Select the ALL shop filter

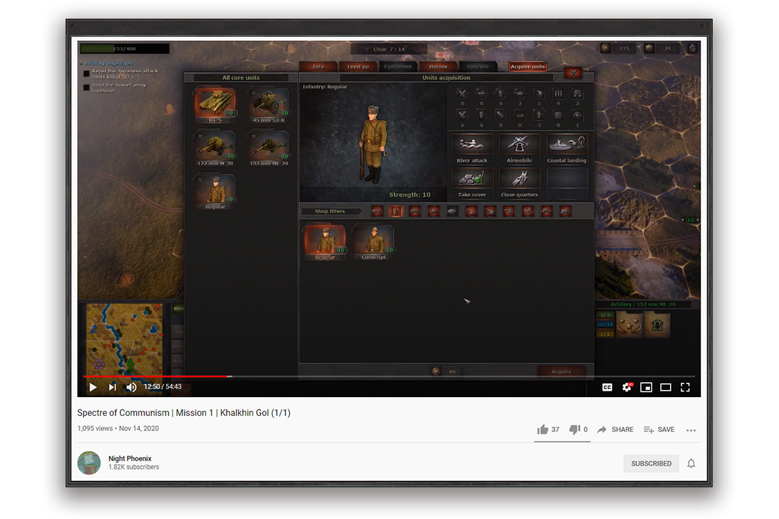point(377,212)
